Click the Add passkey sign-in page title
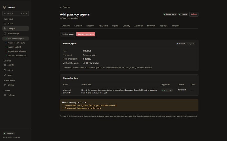This screenshot has height=141, width=227. click(x=75, y=14)
